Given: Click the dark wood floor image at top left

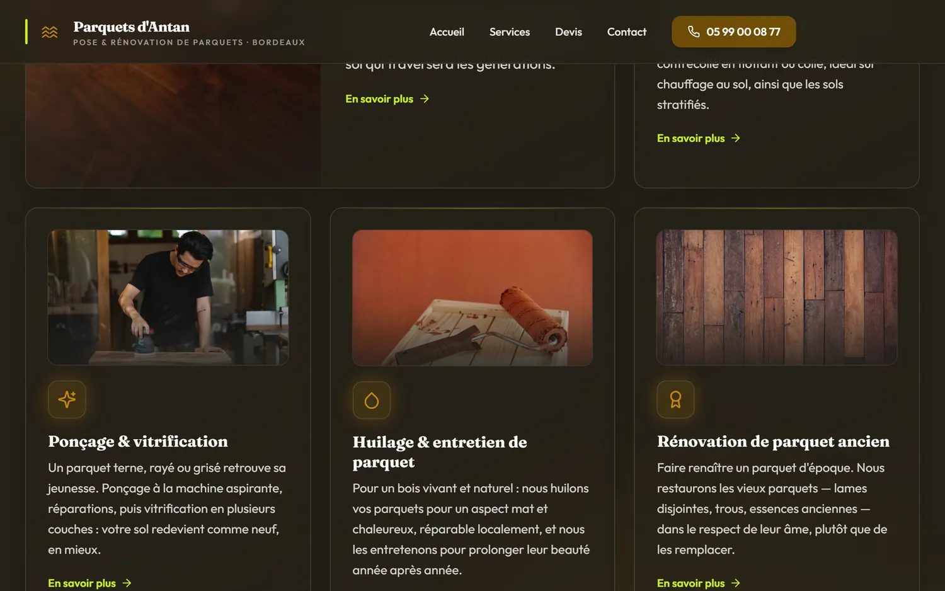Looking at the screenshot, I should [173, 125].
